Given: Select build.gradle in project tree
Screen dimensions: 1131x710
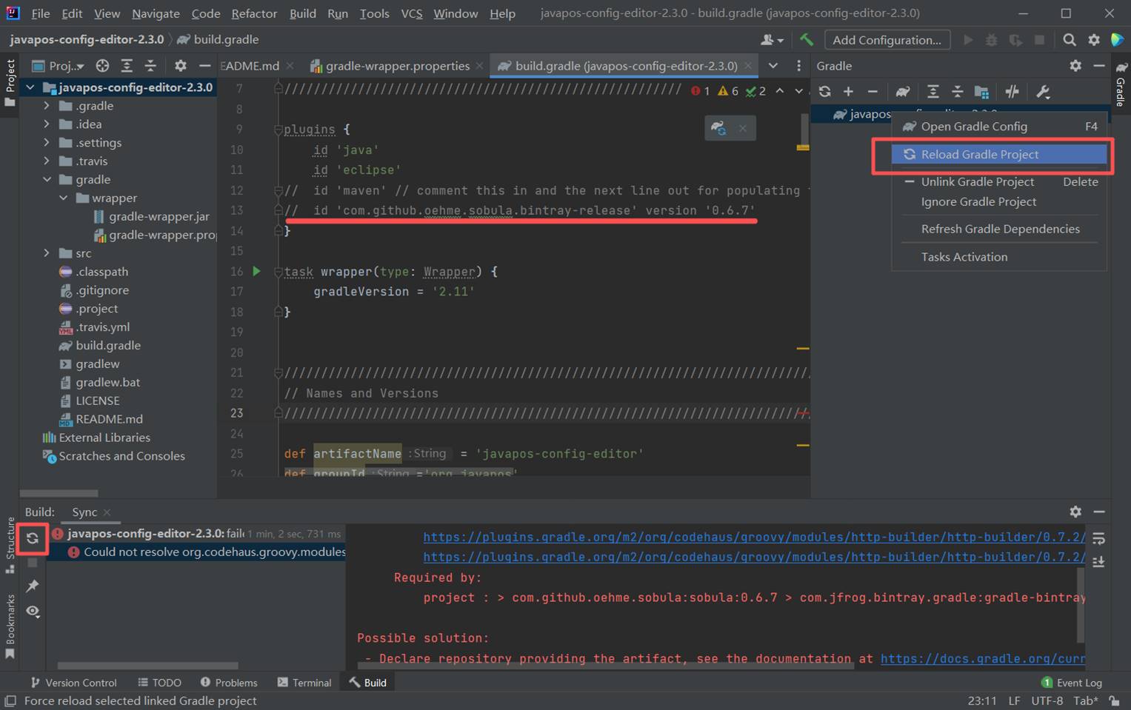Looking at the screenshot, I should [x=108, y=345].
